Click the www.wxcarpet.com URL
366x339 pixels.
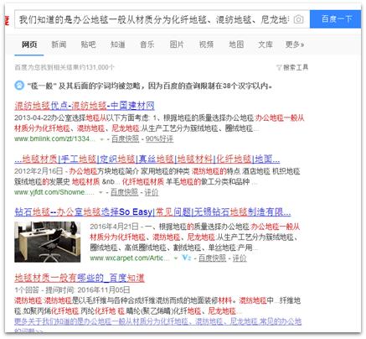pyautogui.click(x=130, y=258)
